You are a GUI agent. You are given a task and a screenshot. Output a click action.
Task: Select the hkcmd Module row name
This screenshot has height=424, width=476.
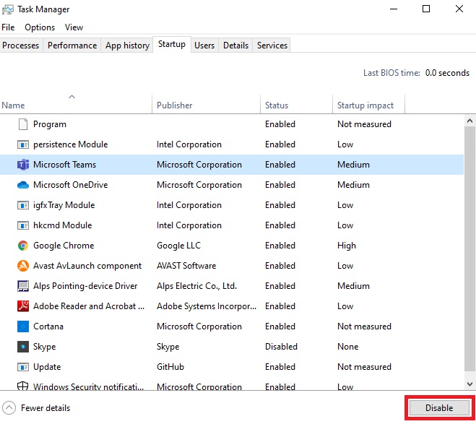coord(63,225)
